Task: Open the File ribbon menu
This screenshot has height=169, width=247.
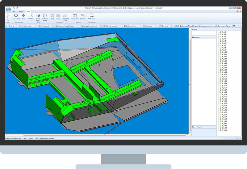Action: tap(14, 11)
